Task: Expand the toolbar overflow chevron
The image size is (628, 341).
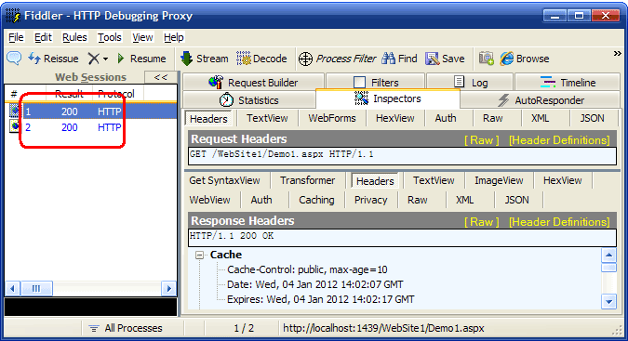Action: click(617, 54)
